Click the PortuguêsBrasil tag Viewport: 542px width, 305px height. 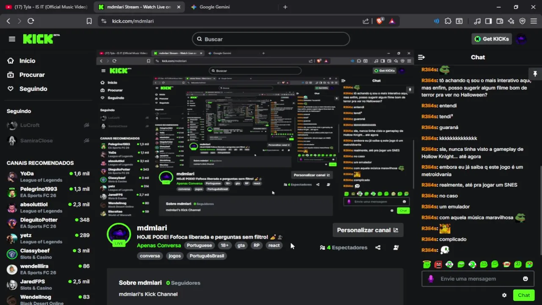click(x=207, y=256)
